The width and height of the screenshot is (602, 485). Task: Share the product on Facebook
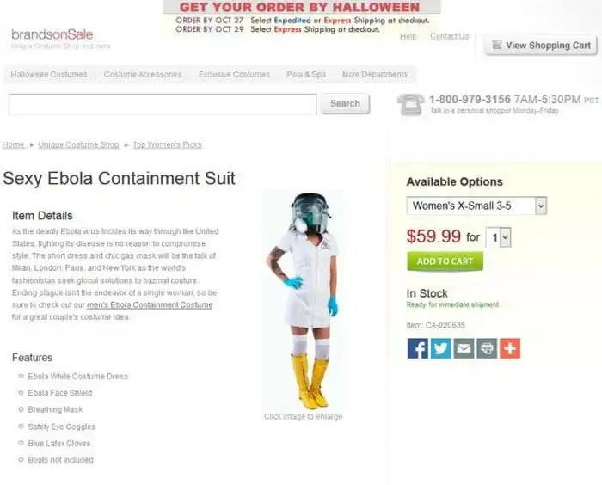[x=417, y=348]
